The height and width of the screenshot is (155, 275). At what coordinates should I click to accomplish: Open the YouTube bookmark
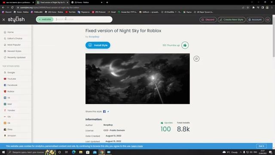click(x=70, y=12)
